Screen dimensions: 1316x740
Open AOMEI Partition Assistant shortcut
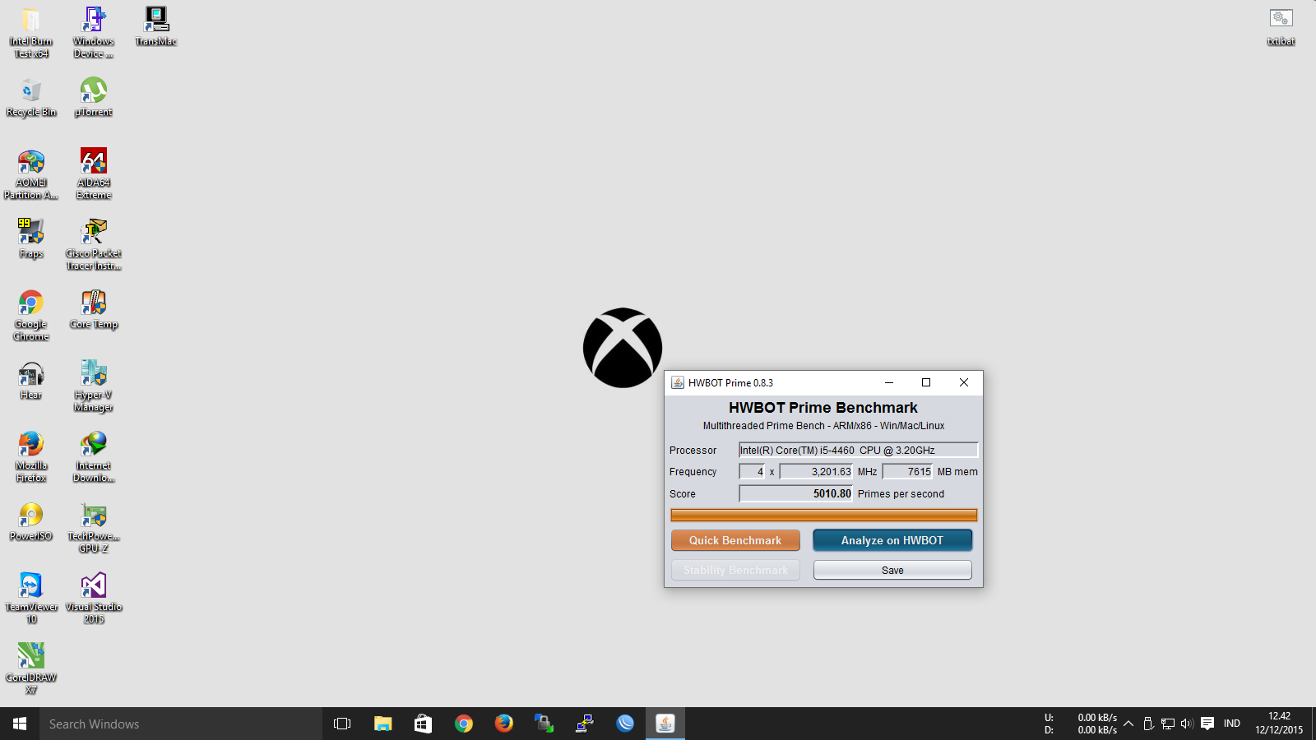pyautogui.click(x=31, y=174)
